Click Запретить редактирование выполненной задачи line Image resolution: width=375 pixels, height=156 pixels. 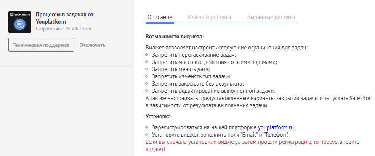[213, 91]
